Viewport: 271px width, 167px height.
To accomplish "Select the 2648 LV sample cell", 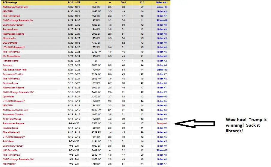I will [x=96, y=150].
